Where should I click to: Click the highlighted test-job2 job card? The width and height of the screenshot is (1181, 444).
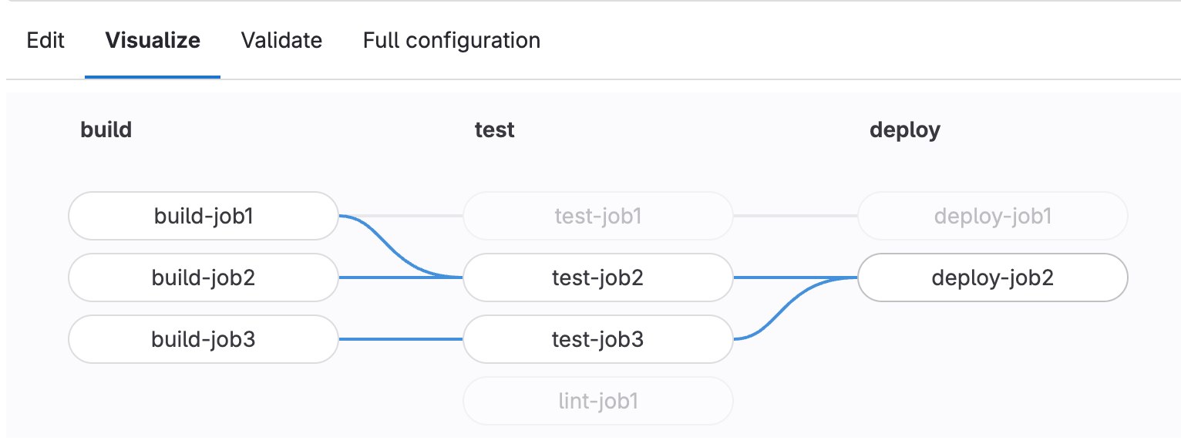(597, 277)
